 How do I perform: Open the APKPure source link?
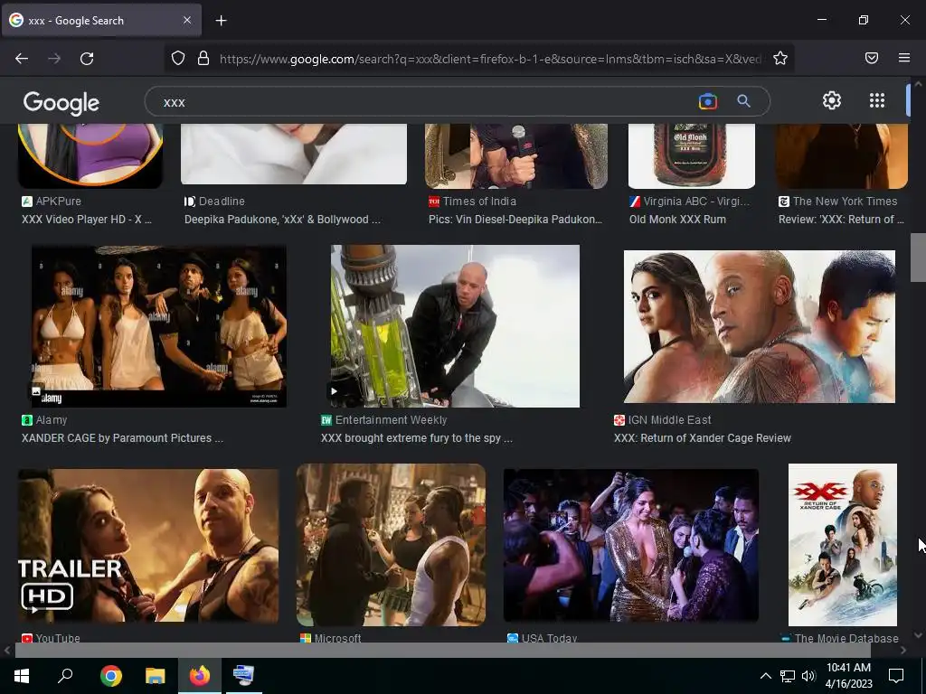click(52, 202)
